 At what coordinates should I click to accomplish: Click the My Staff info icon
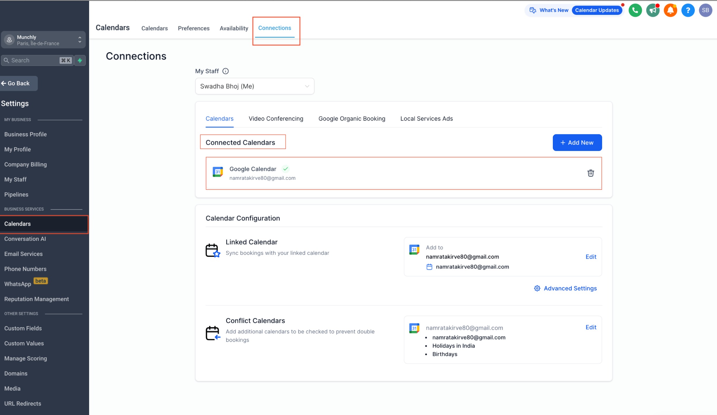(x=226, y=71)
